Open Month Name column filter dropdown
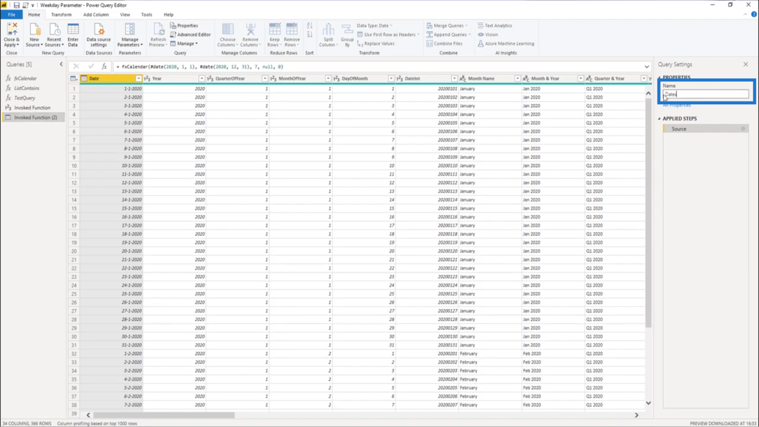 [x=517, y=79]
